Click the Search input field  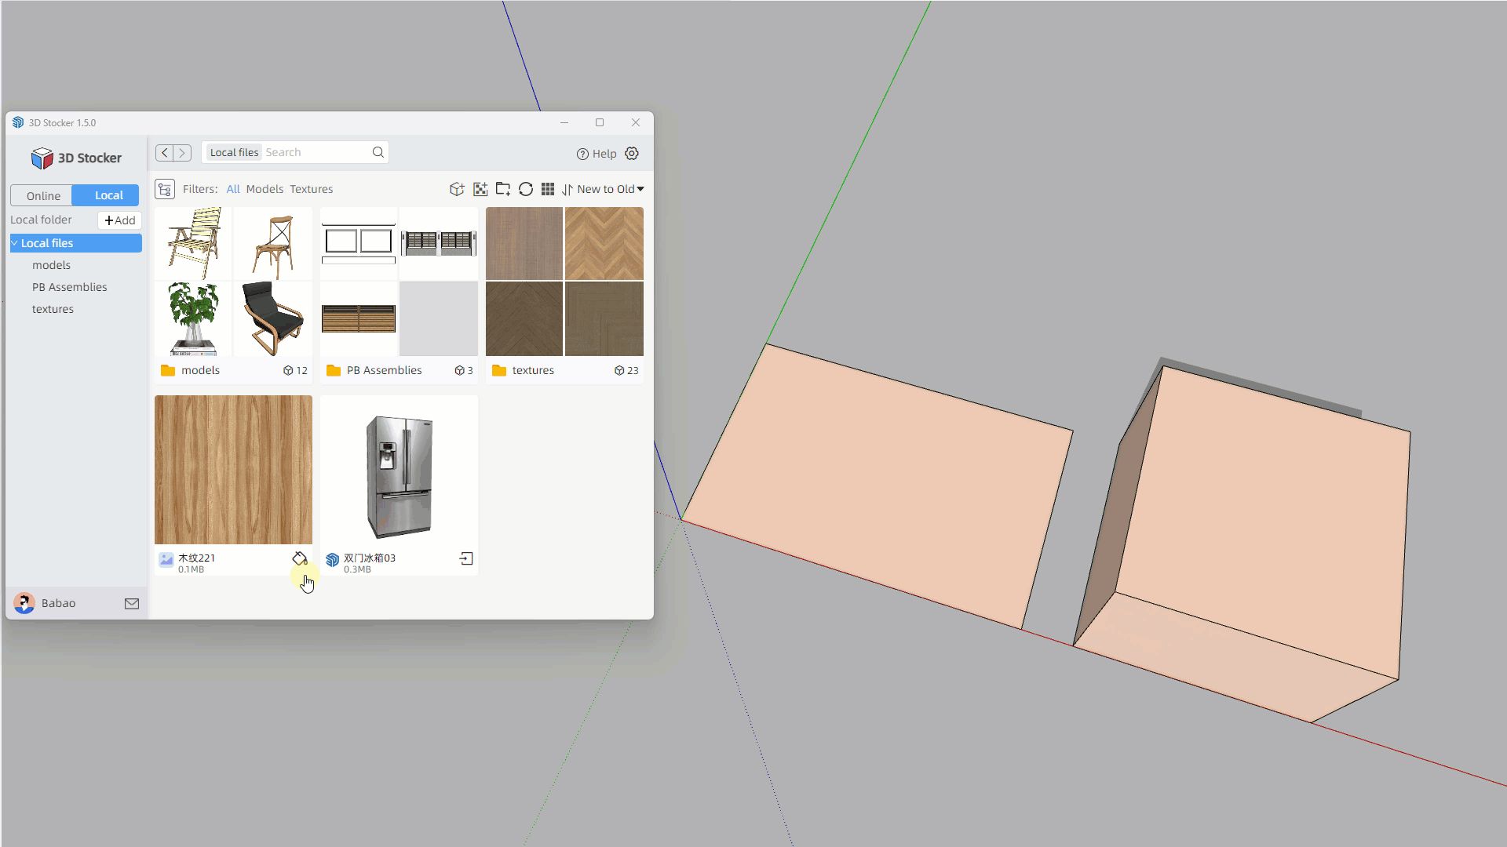tap(314, 152)
